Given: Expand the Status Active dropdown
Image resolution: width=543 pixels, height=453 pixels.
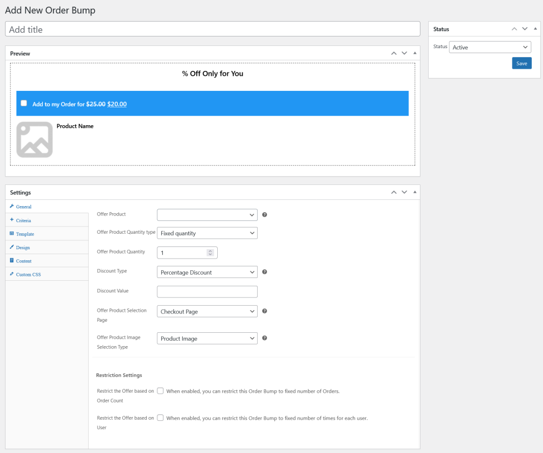Looking at the screenshot, I should 490,47.
